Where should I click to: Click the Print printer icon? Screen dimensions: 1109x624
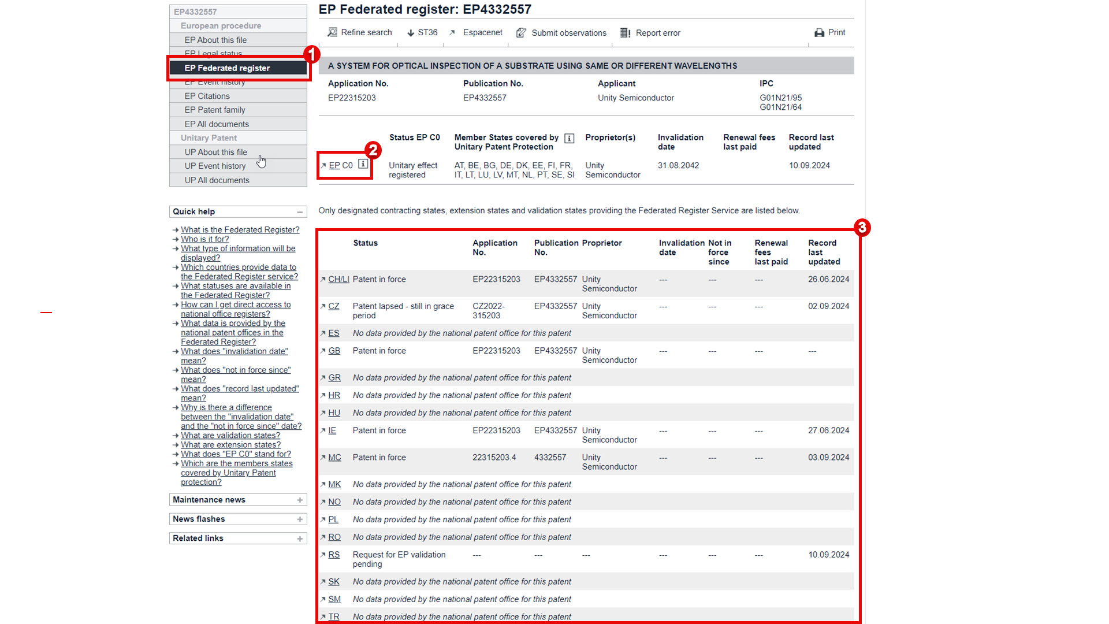point(819,33)
